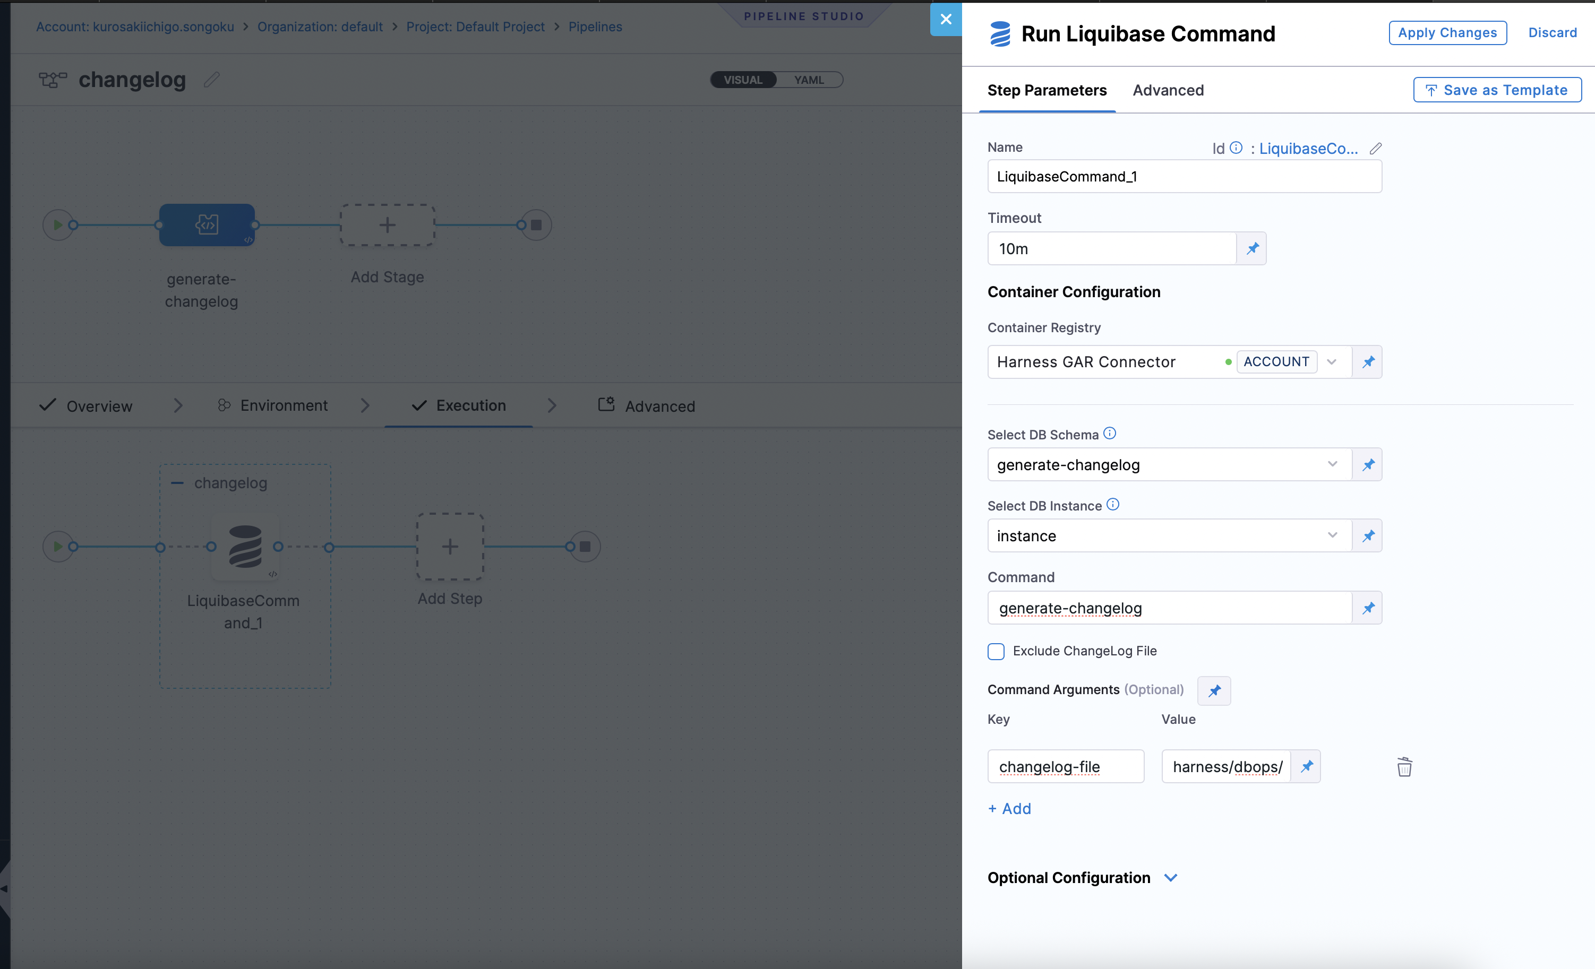Apply Changes to the Liquibase step
The width and height of the screenshot is (1595, 969).
pos(1447,32)
